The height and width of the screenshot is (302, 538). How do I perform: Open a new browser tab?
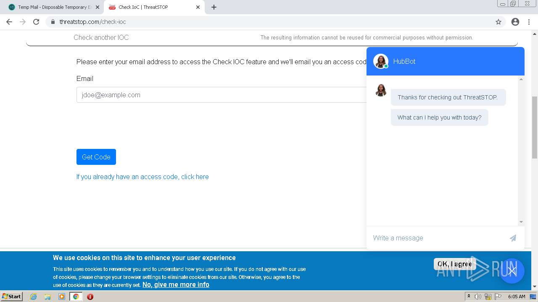point(214,7)
